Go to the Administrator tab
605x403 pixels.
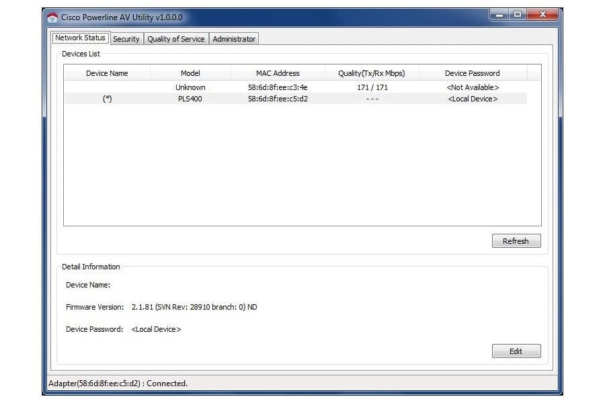pos(234,39)
